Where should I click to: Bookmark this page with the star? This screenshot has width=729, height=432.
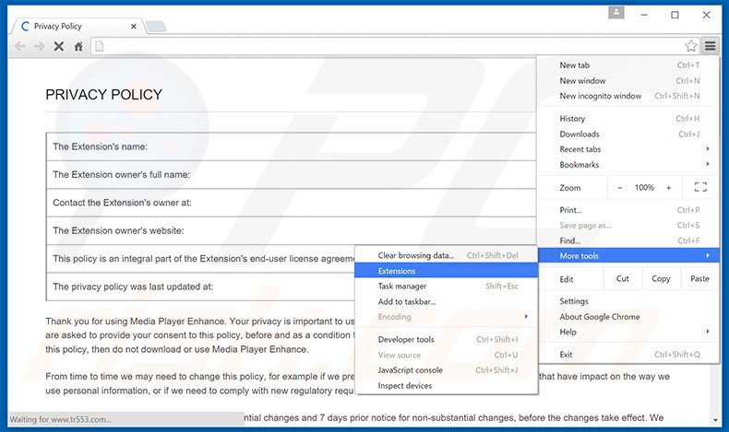(691, 46)
